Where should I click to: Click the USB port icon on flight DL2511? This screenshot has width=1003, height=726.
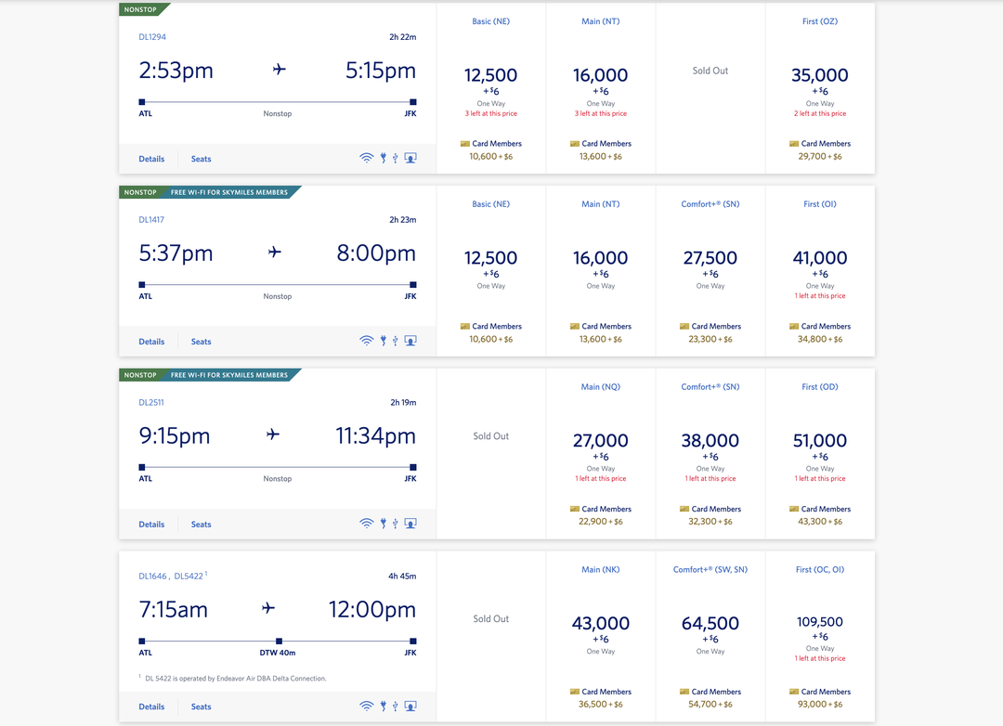pyautogui.click(x=395, y=524)
